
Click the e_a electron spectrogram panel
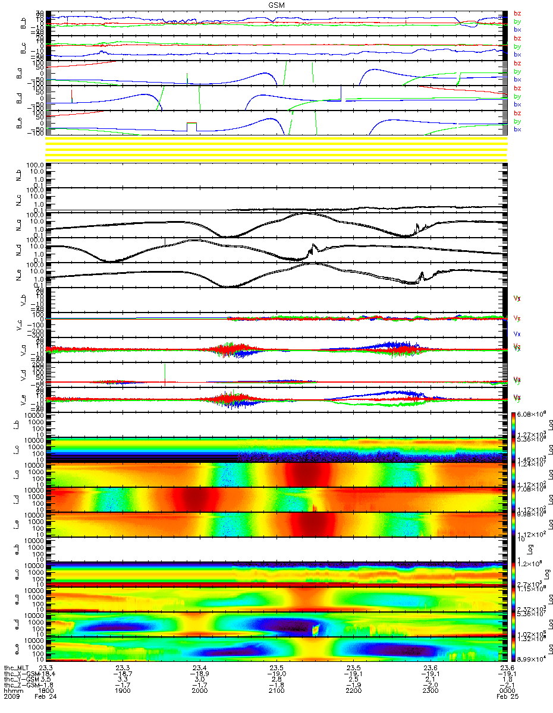click(x=276, y=600)
